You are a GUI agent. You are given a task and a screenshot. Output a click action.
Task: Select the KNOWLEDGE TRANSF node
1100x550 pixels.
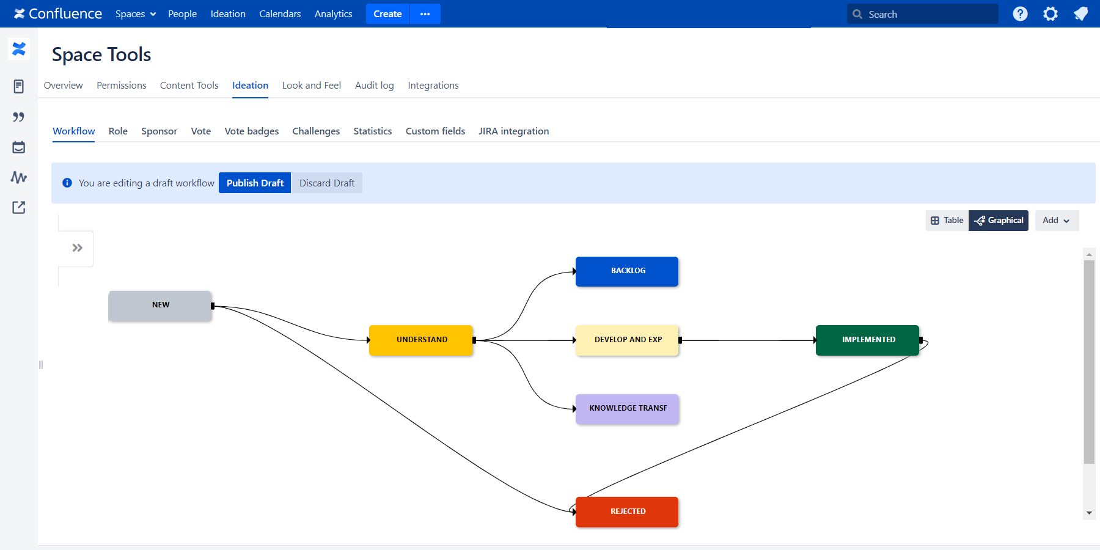627,409
